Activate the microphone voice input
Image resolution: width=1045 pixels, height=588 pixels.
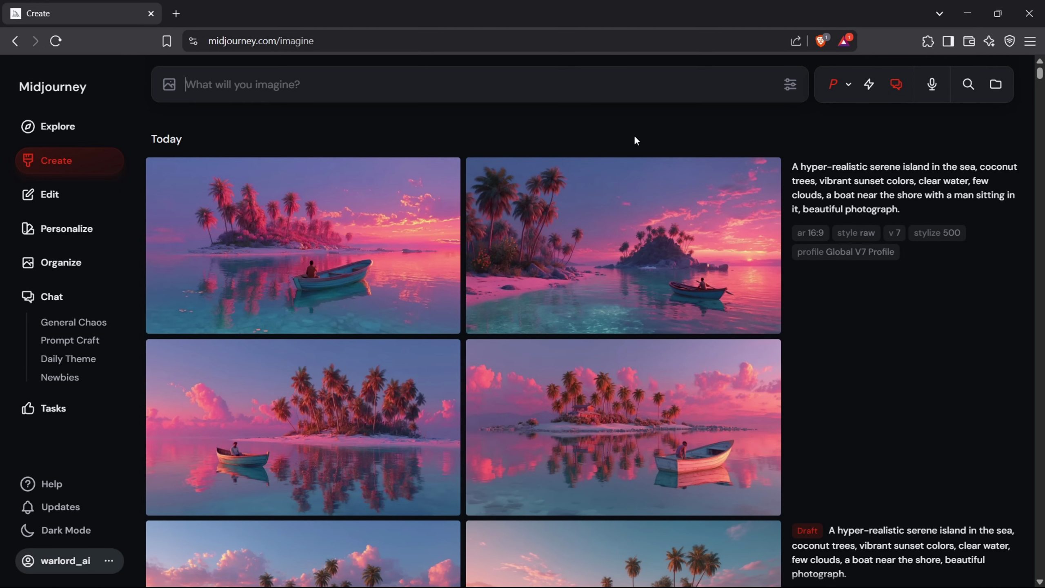point(932,84)
